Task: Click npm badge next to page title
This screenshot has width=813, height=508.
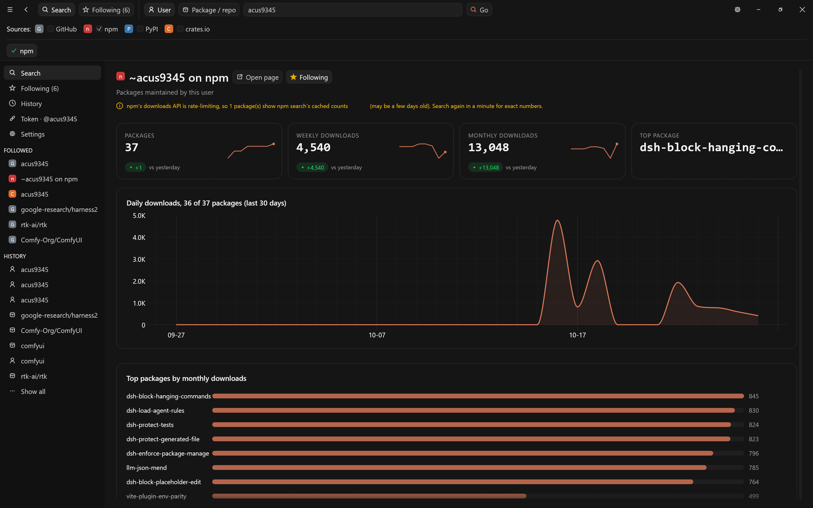Action: pyautogui.click(x=121, y=76)
